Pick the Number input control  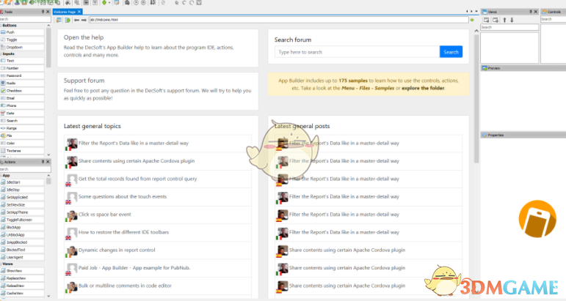coord(22,68)
